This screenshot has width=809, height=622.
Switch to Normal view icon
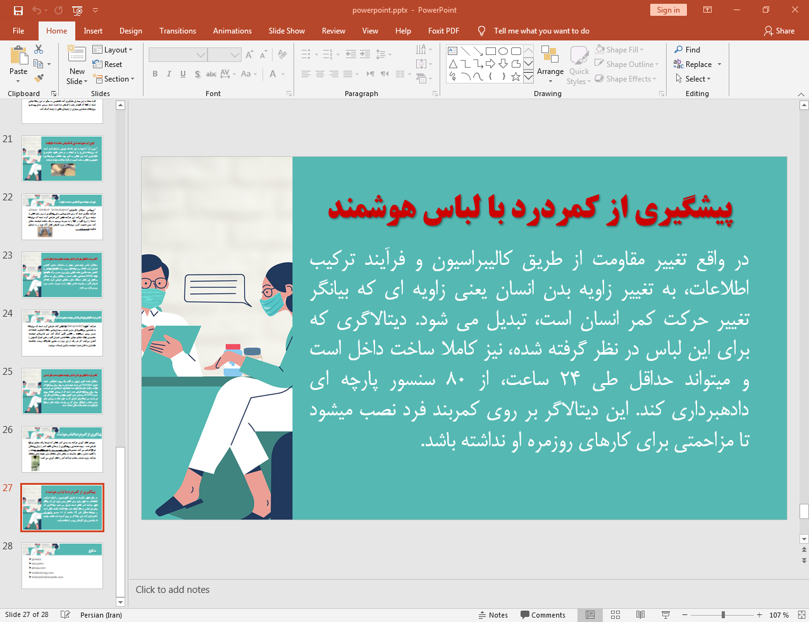590,615
